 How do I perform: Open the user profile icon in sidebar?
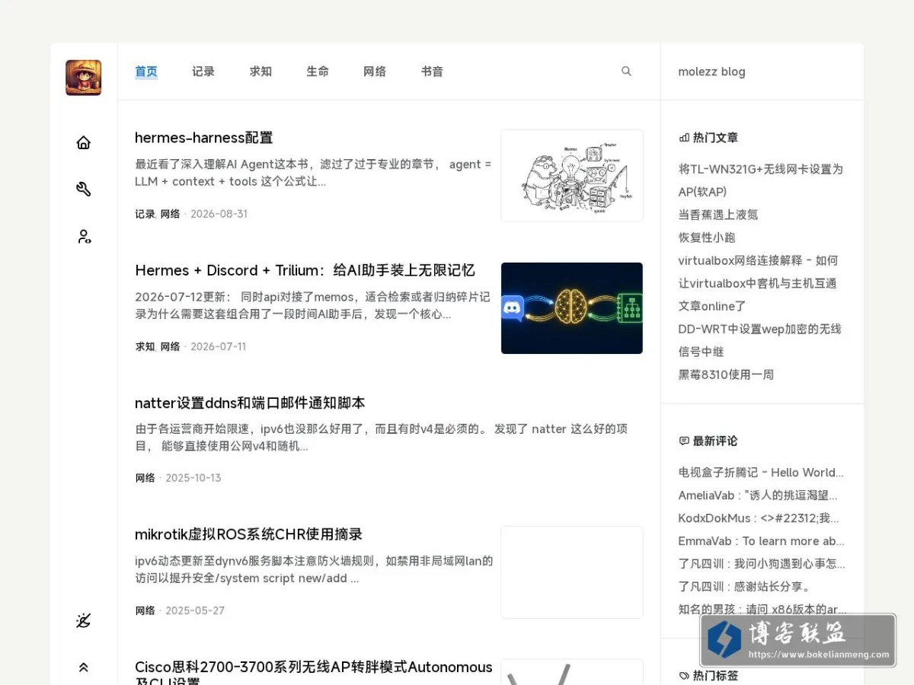click(84, 237)
